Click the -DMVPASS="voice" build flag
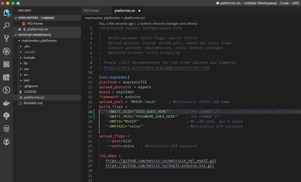This screenshot has height=182, width=301. point(125,126)
